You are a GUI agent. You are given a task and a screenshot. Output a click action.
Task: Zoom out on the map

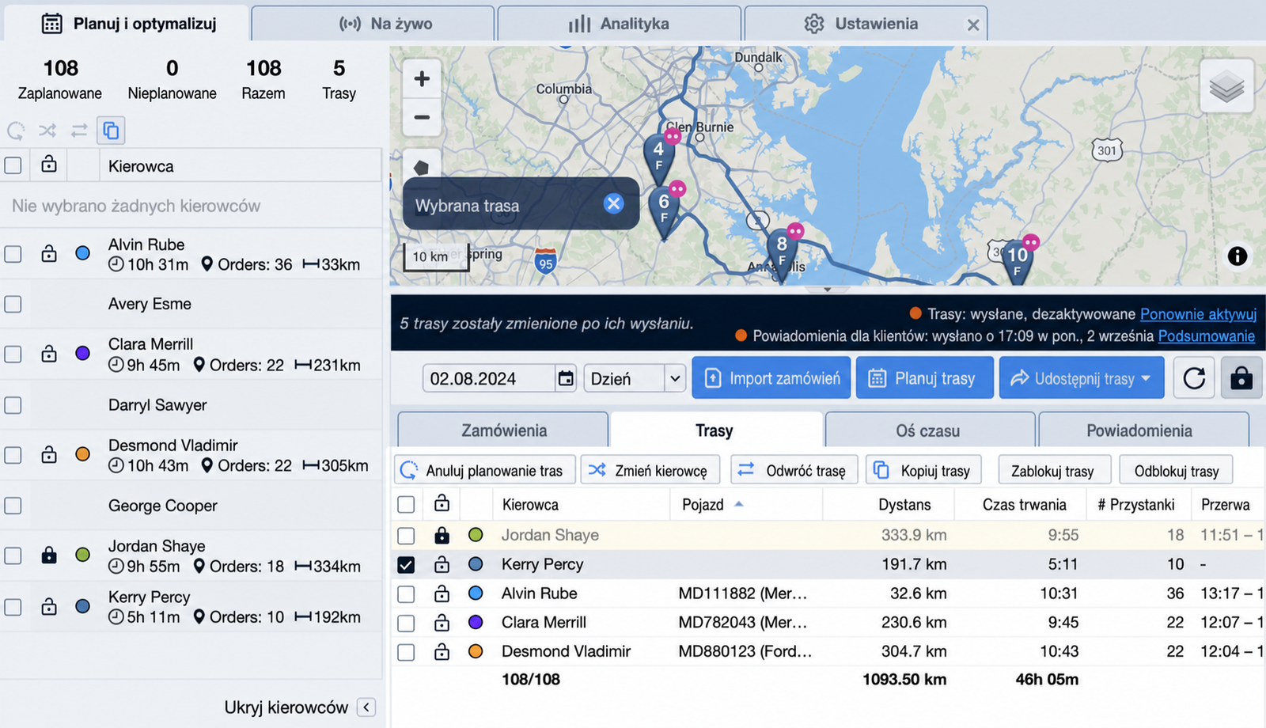pos(422,117)
